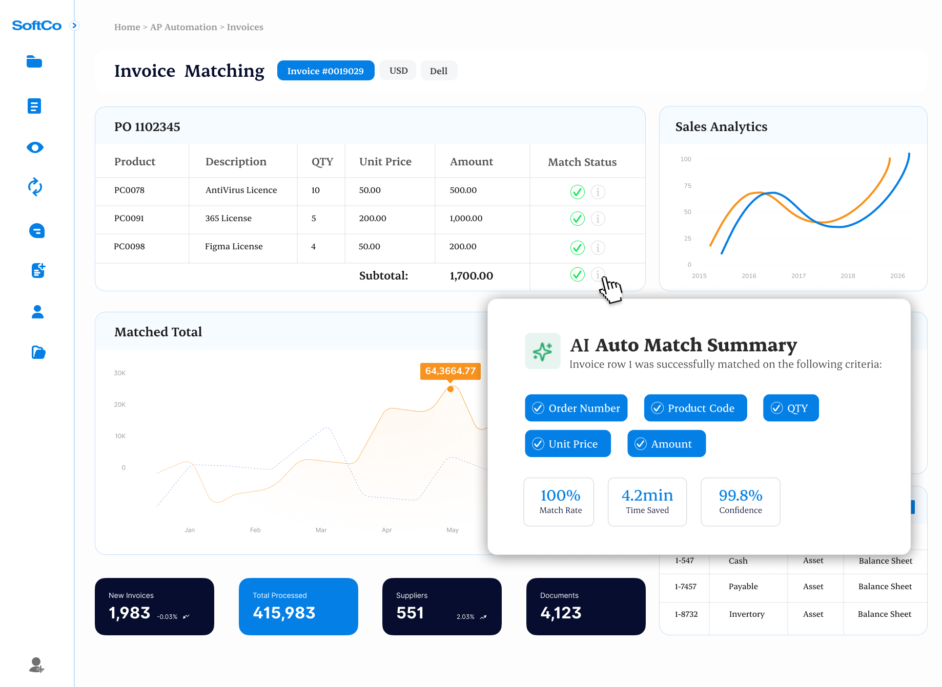Click the 100% Match Rate tile
This screenshot has height=687, width=942.
559,502
